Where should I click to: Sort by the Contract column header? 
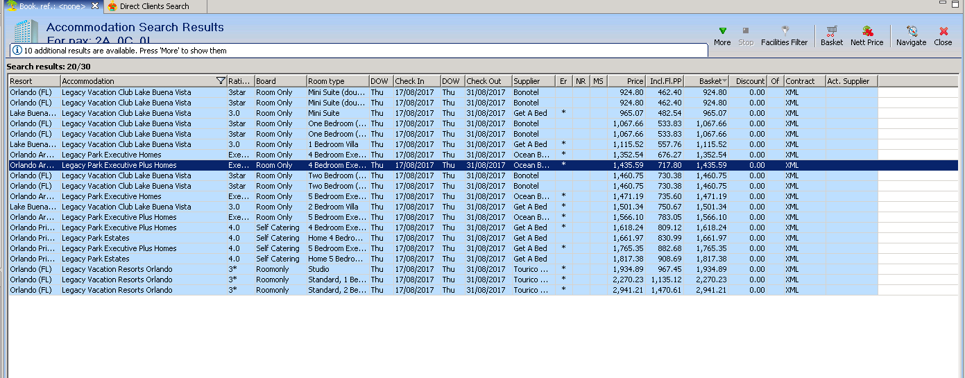click(804, 81)
